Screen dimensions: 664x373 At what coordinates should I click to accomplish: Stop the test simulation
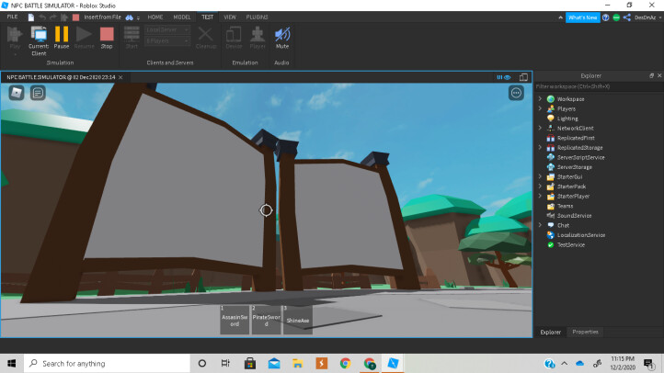pyautogui.click(x=107, y=38)
